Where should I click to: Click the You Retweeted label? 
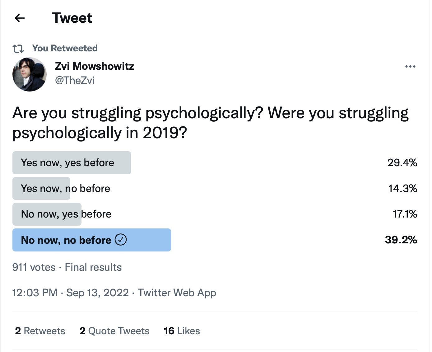coord(65,48)
